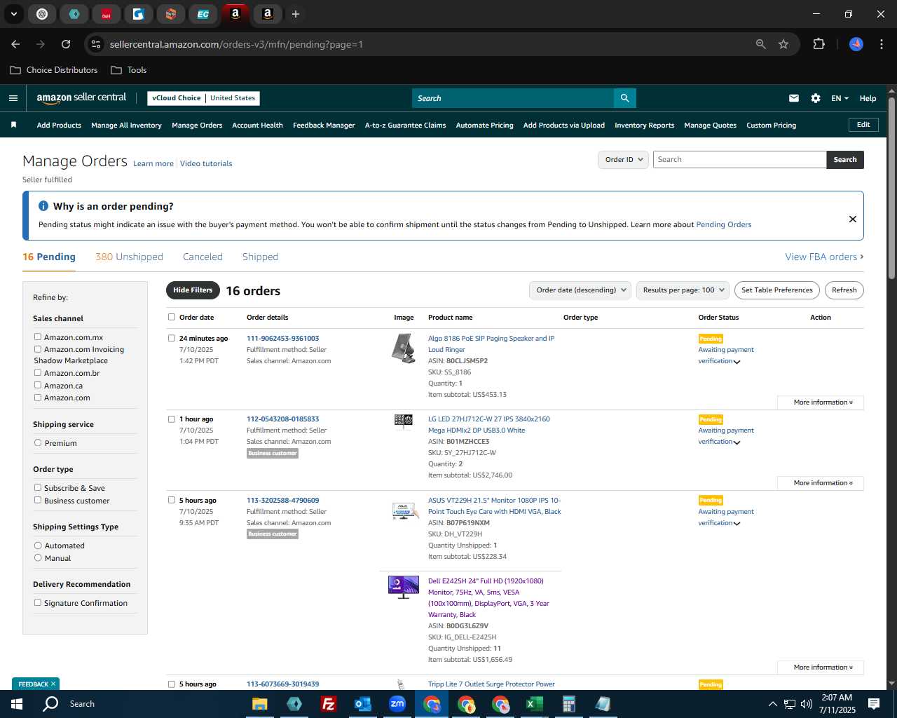Click the teal search magnifier button
Image resolution: width=897 pixels, height=718 pixels.
624,98
